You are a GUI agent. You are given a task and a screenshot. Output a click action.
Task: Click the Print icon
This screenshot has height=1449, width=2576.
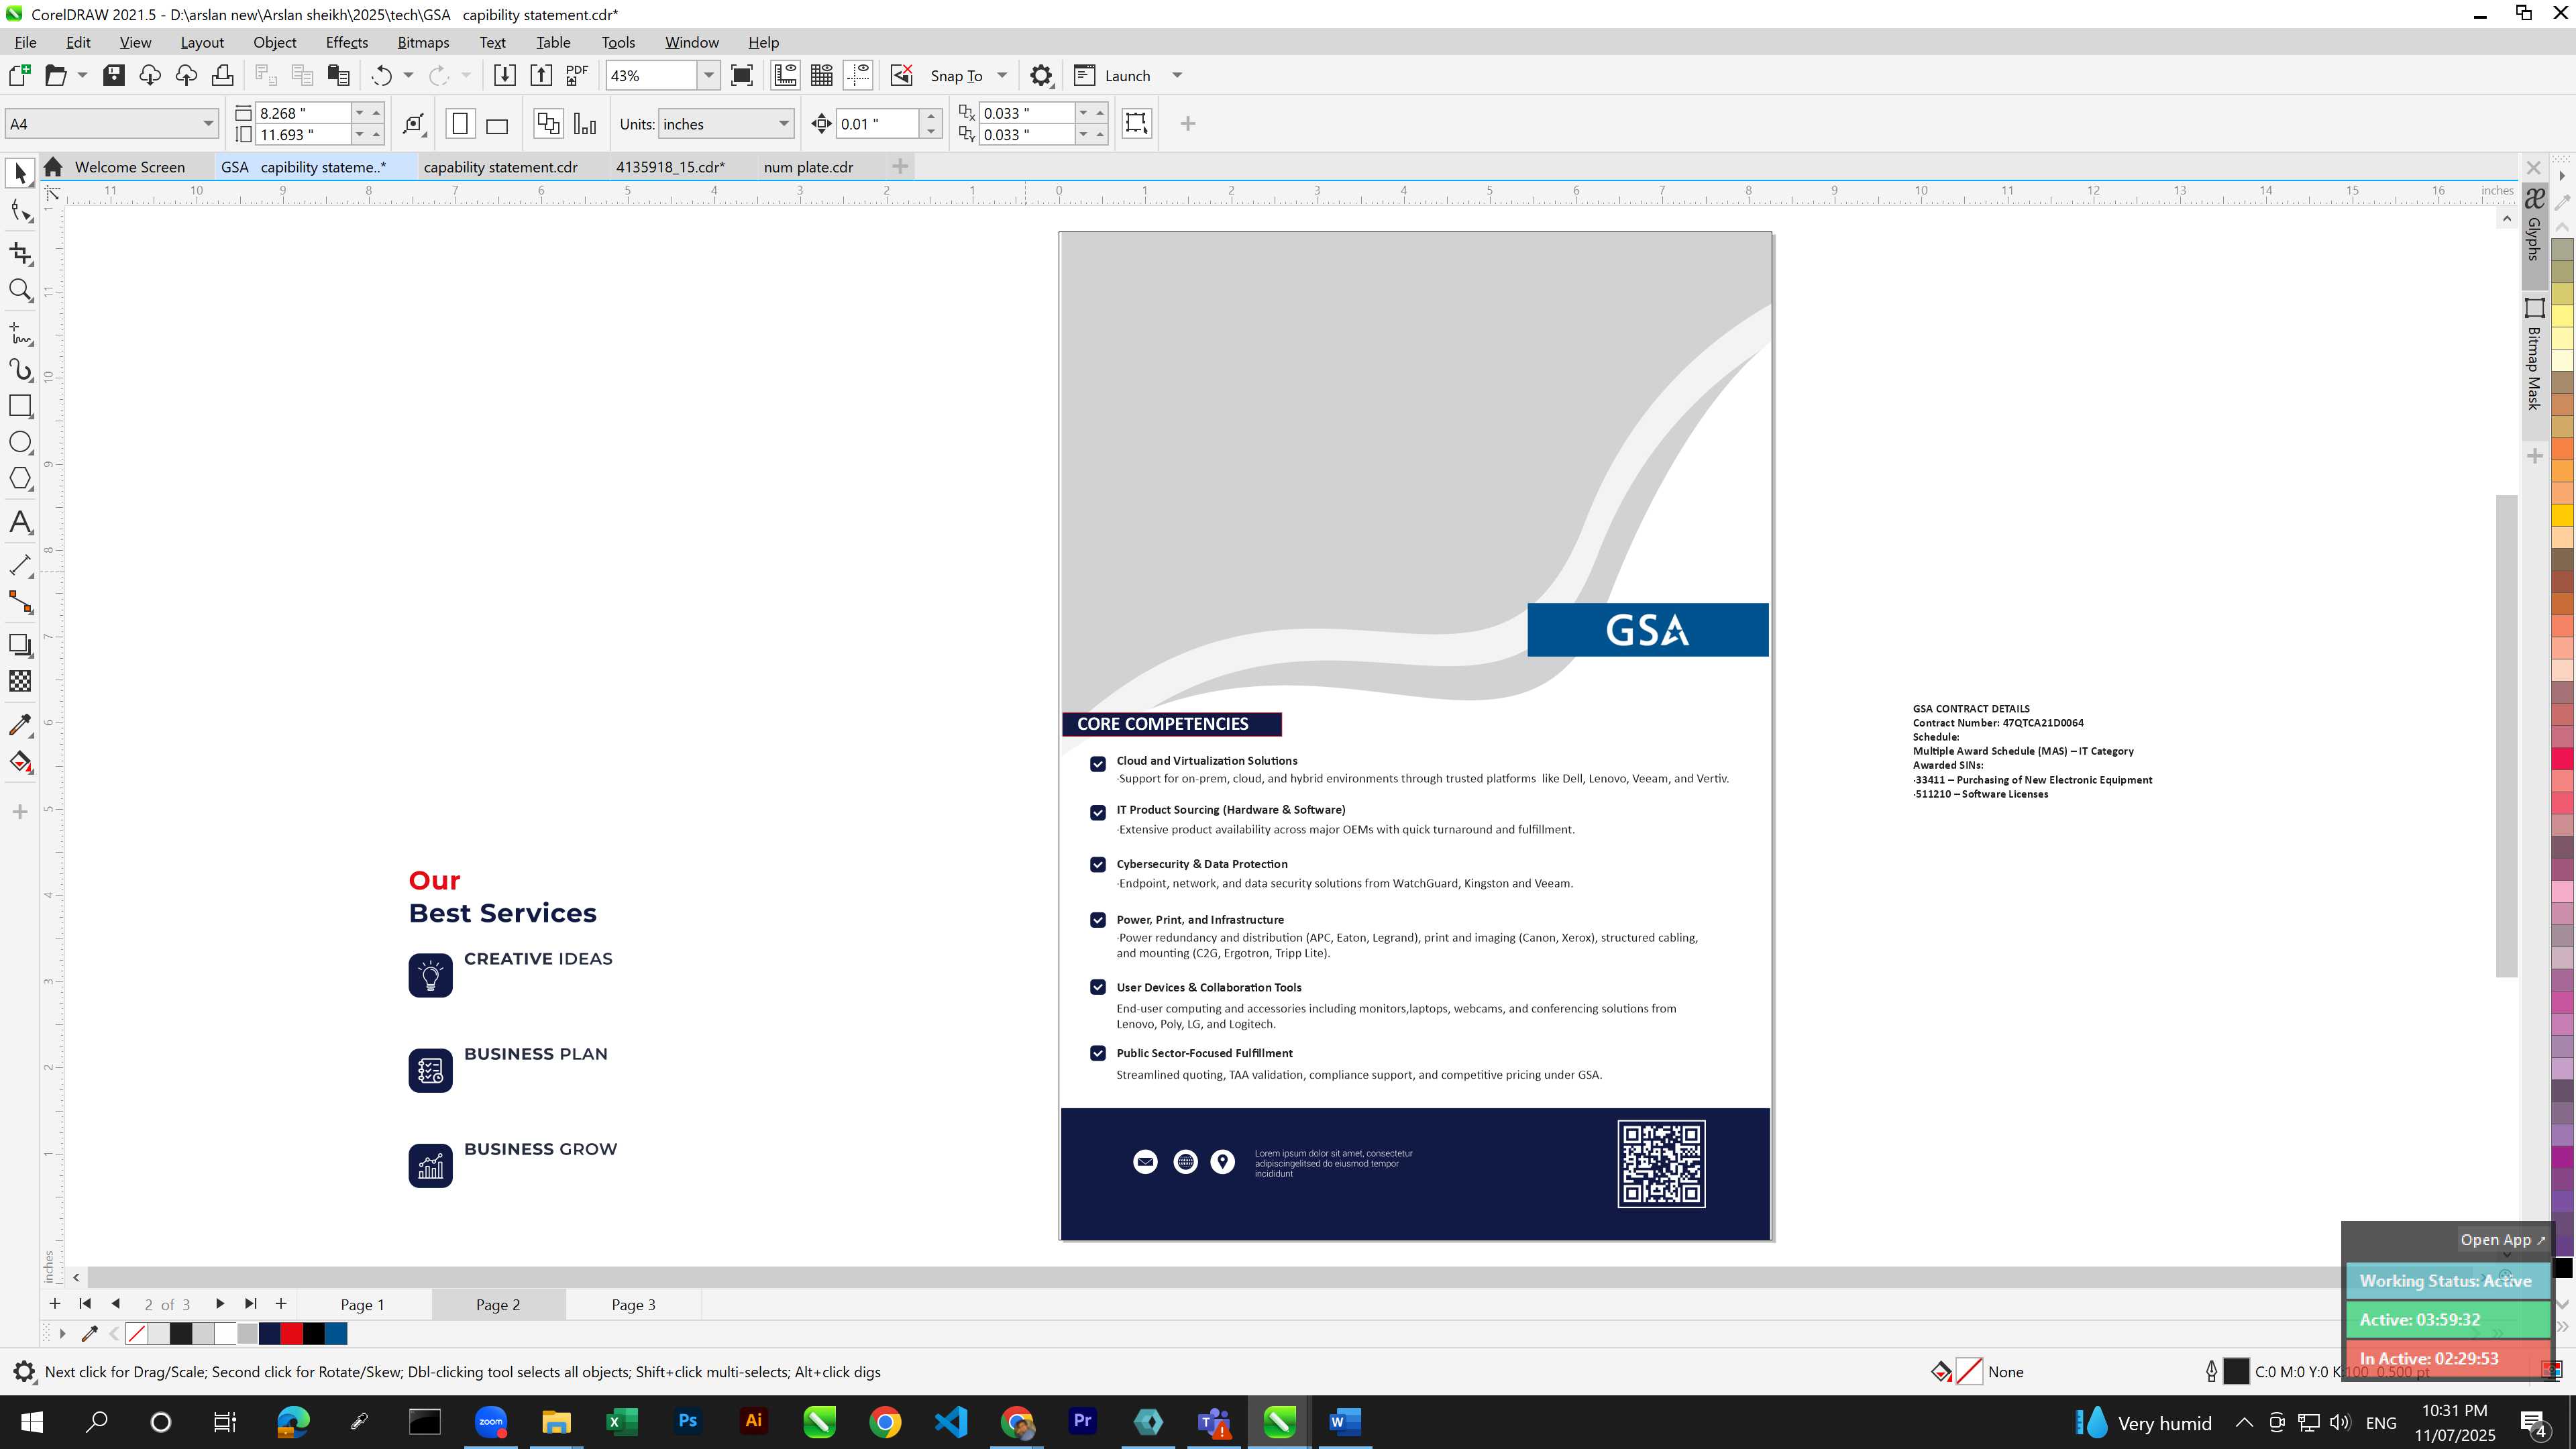coord(222,75)
